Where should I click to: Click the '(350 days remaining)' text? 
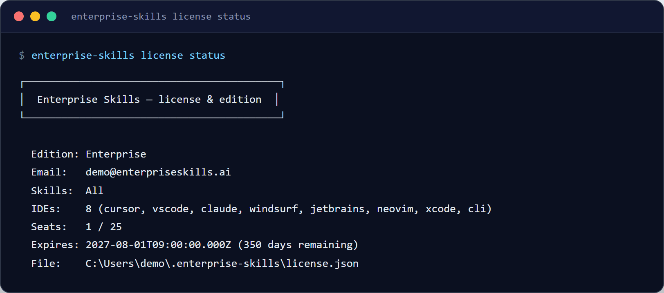[298, 245]
